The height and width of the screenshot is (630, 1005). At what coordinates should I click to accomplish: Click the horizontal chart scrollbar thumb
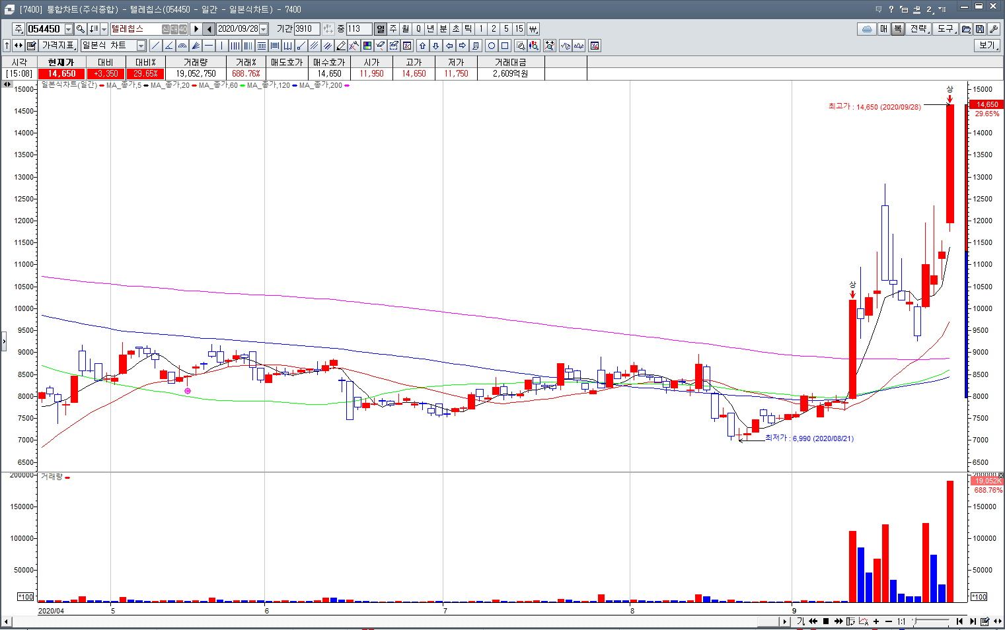click(768, 621)
